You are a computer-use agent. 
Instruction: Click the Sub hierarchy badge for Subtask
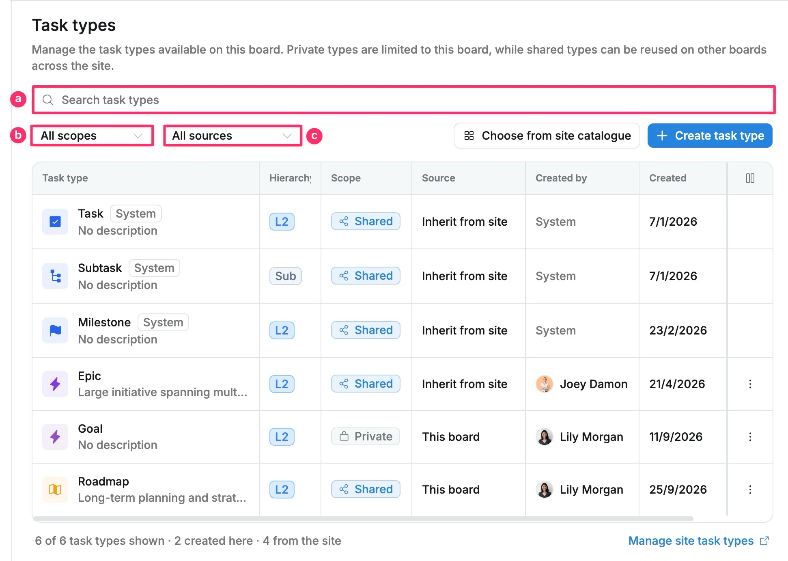pyautogui.click(x=286, y=276)
